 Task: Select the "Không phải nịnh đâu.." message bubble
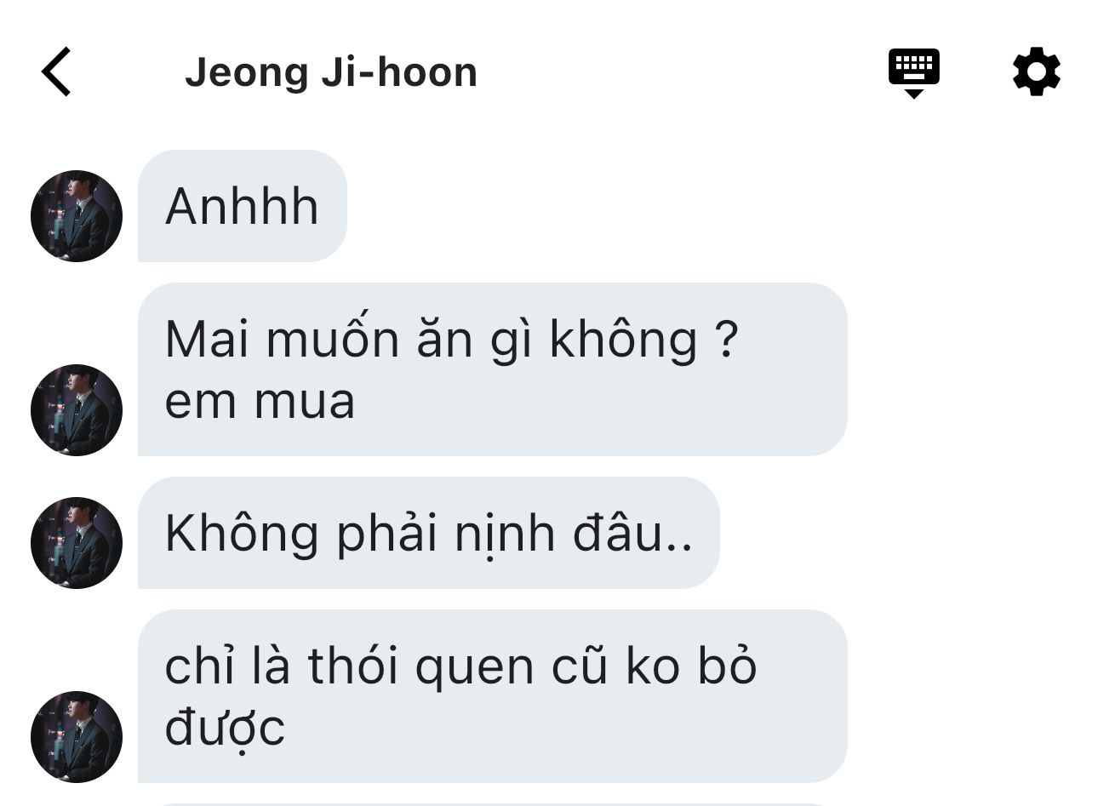click(x=429, y=533)
